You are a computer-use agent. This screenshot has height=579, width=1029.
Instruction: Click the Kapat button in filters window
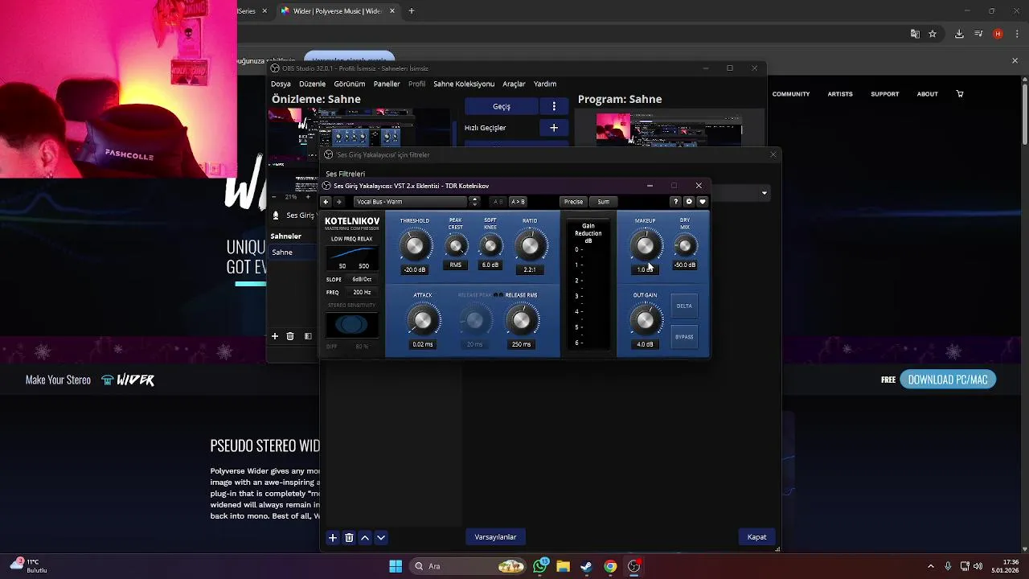pos(756,537)
